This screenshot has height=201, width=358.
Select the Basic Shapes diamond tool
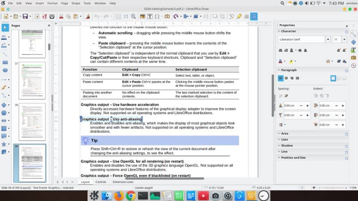pos(4,105)
